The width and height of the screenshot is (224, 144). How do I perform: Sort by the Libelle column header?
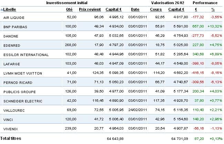(10, 9)
